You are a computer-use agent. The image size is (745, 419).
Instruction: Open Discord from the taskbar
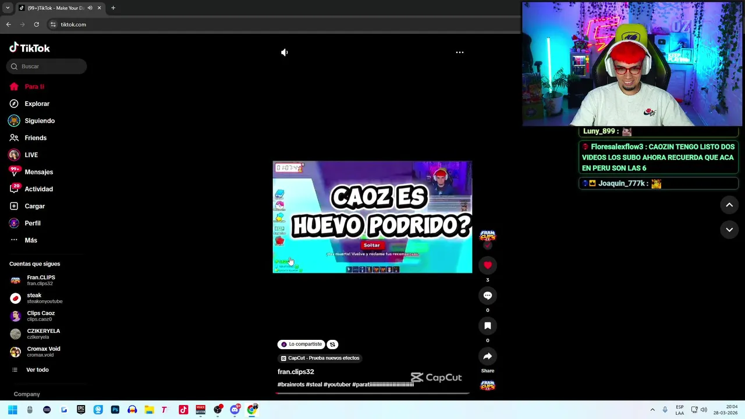pos(235,410)
